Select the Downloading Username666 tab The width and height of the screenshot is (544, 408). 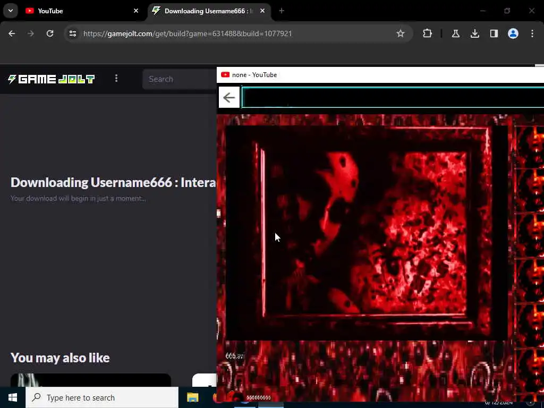click(x=209, y=11)
